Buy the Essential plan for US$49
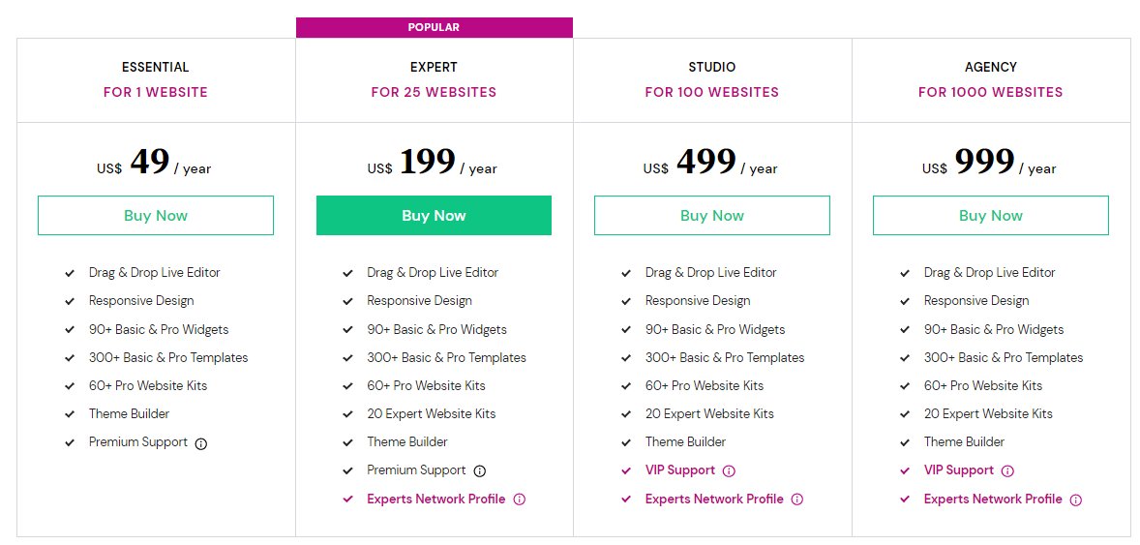Viewport: 1140px width, 545px height. 156,215
